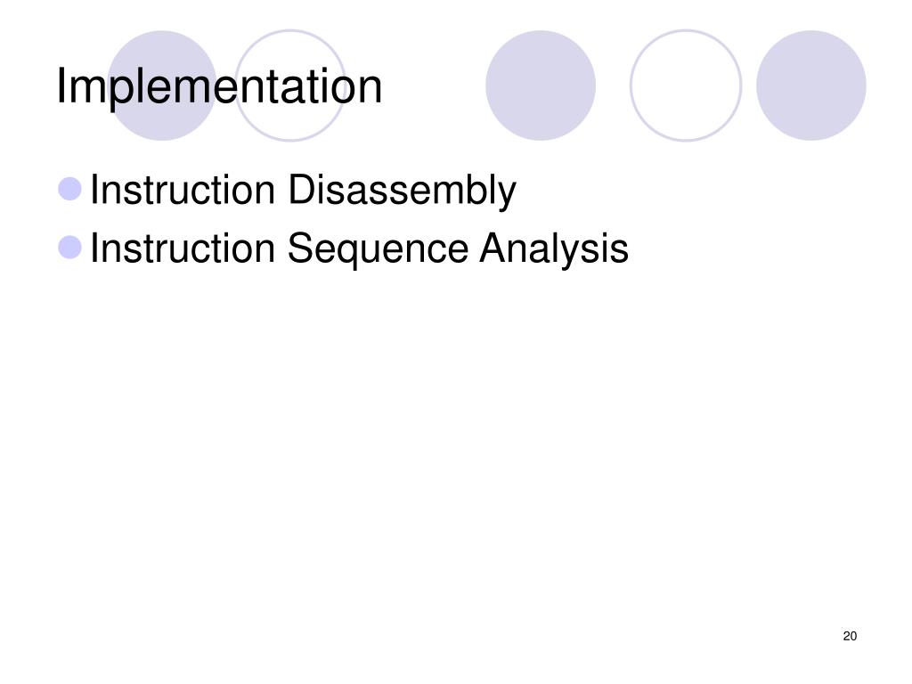Click the word "Sequence"

coord(378,249)
